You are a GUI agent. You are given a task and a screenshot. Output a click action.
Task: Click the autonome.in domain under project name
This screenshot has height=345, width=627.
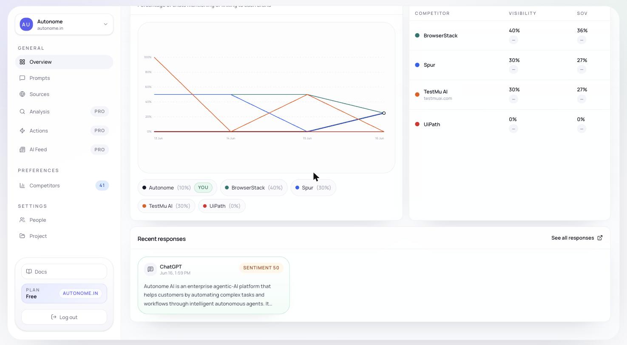50,28
